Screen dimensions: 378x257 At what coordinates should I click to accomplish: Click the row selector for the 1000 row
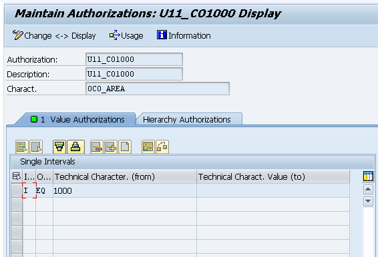[x=17, y=190]
